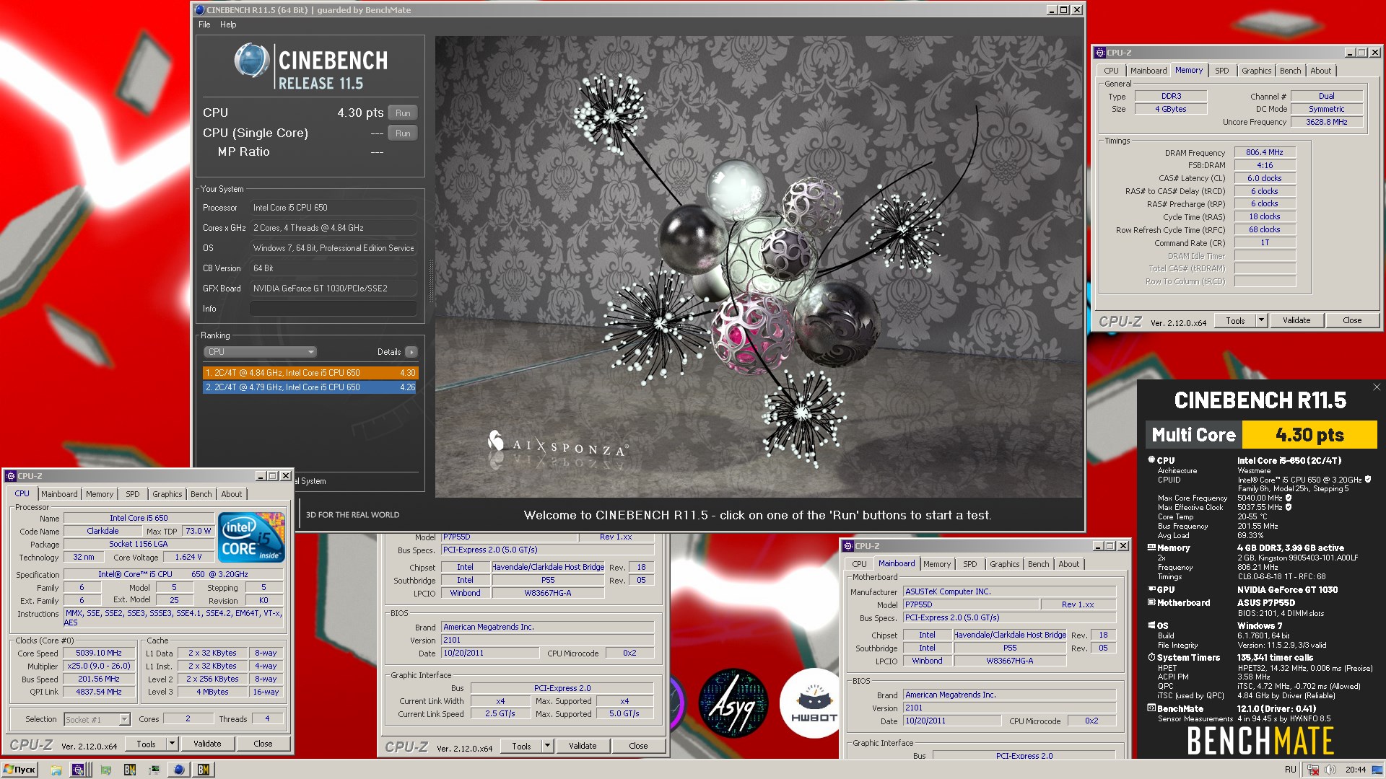The width and height of the screenshot is (1386, 779).
Task: Click the Intel Core i5 inside badge
Action: (251, 537)
